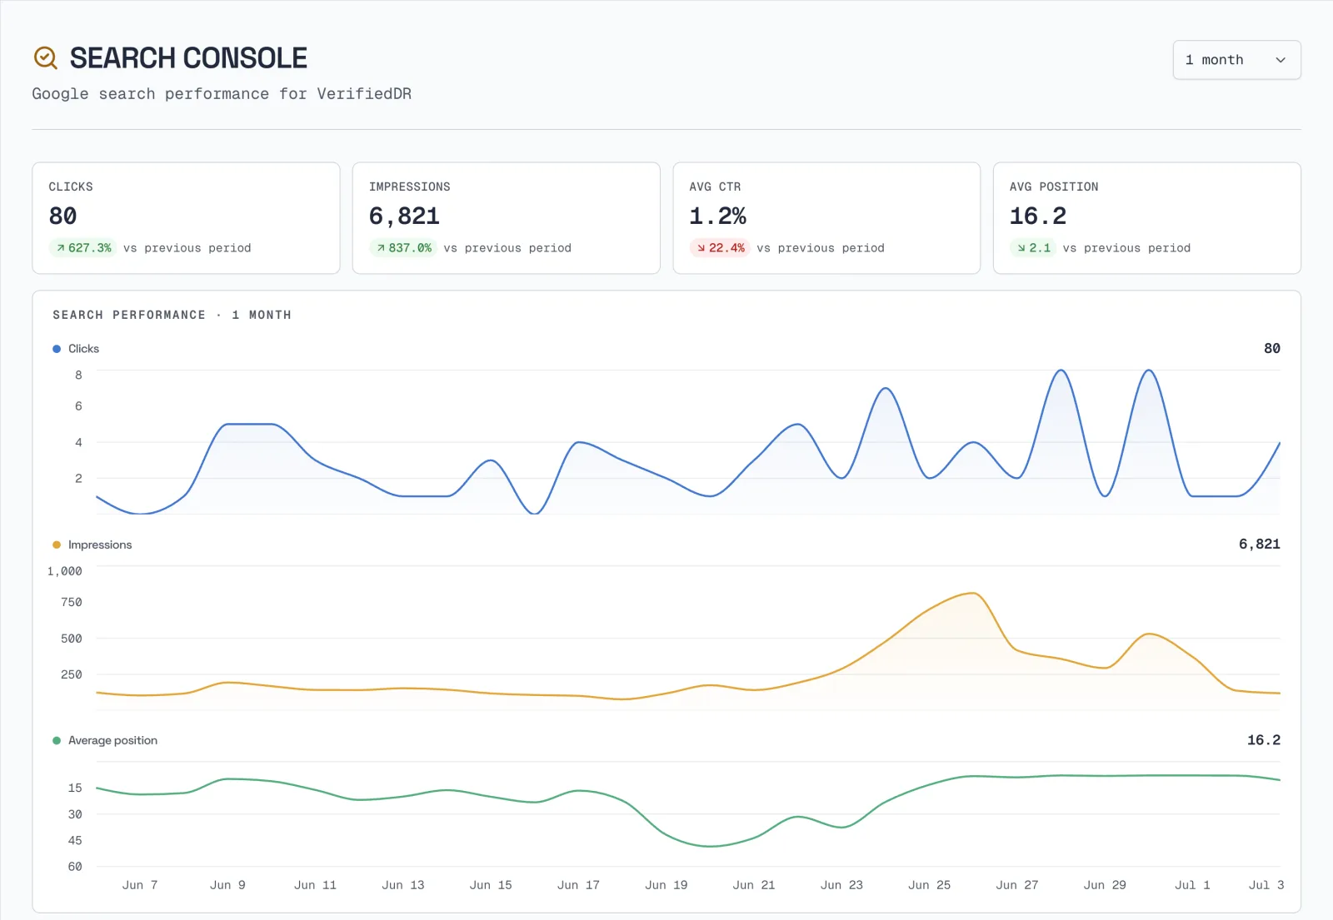Image resolution: width=1333 pixels, height=920 pixels.
Task: Click the Google search performance subtitle
Action: point(222,94)
